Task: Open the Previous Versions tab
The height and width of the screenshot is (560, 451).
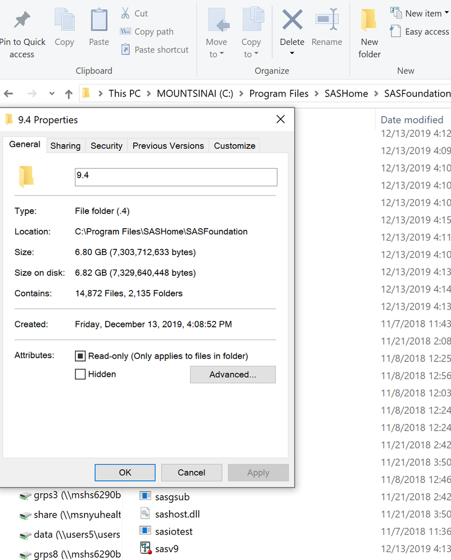Action: click(168, 146)
